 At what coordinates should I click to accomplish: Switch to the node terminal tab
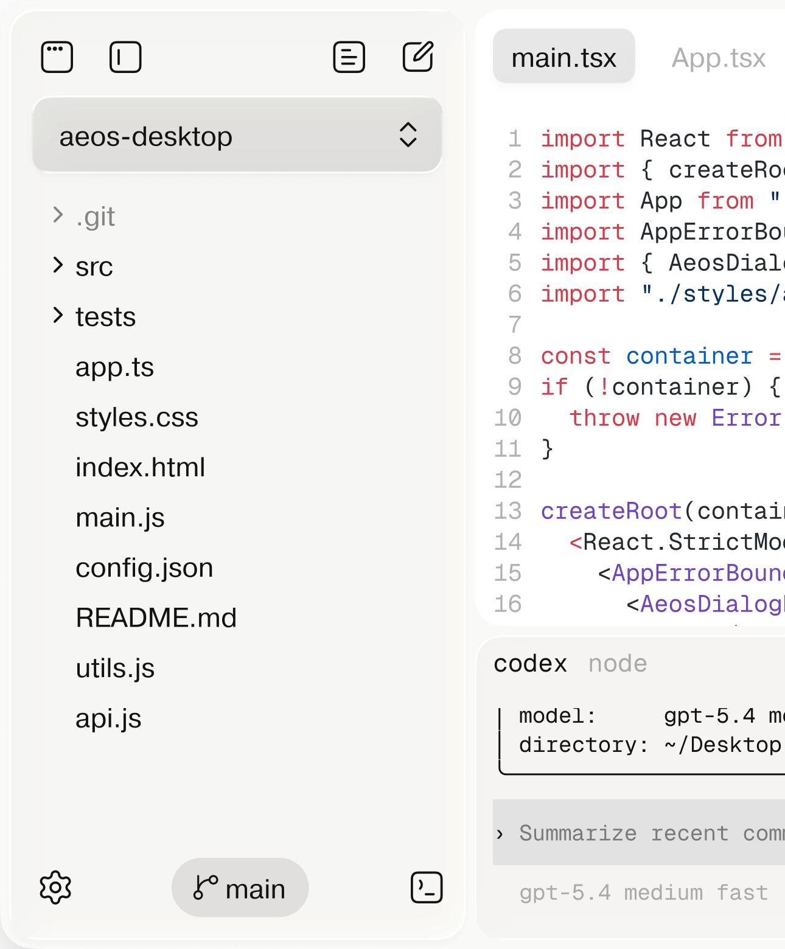pyautogui.click(x=618, y=663)
